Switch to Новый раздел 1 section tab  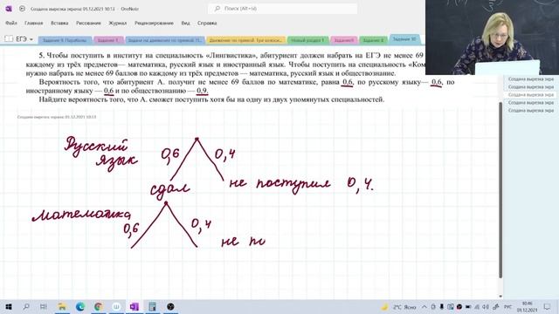pos(307,40)
